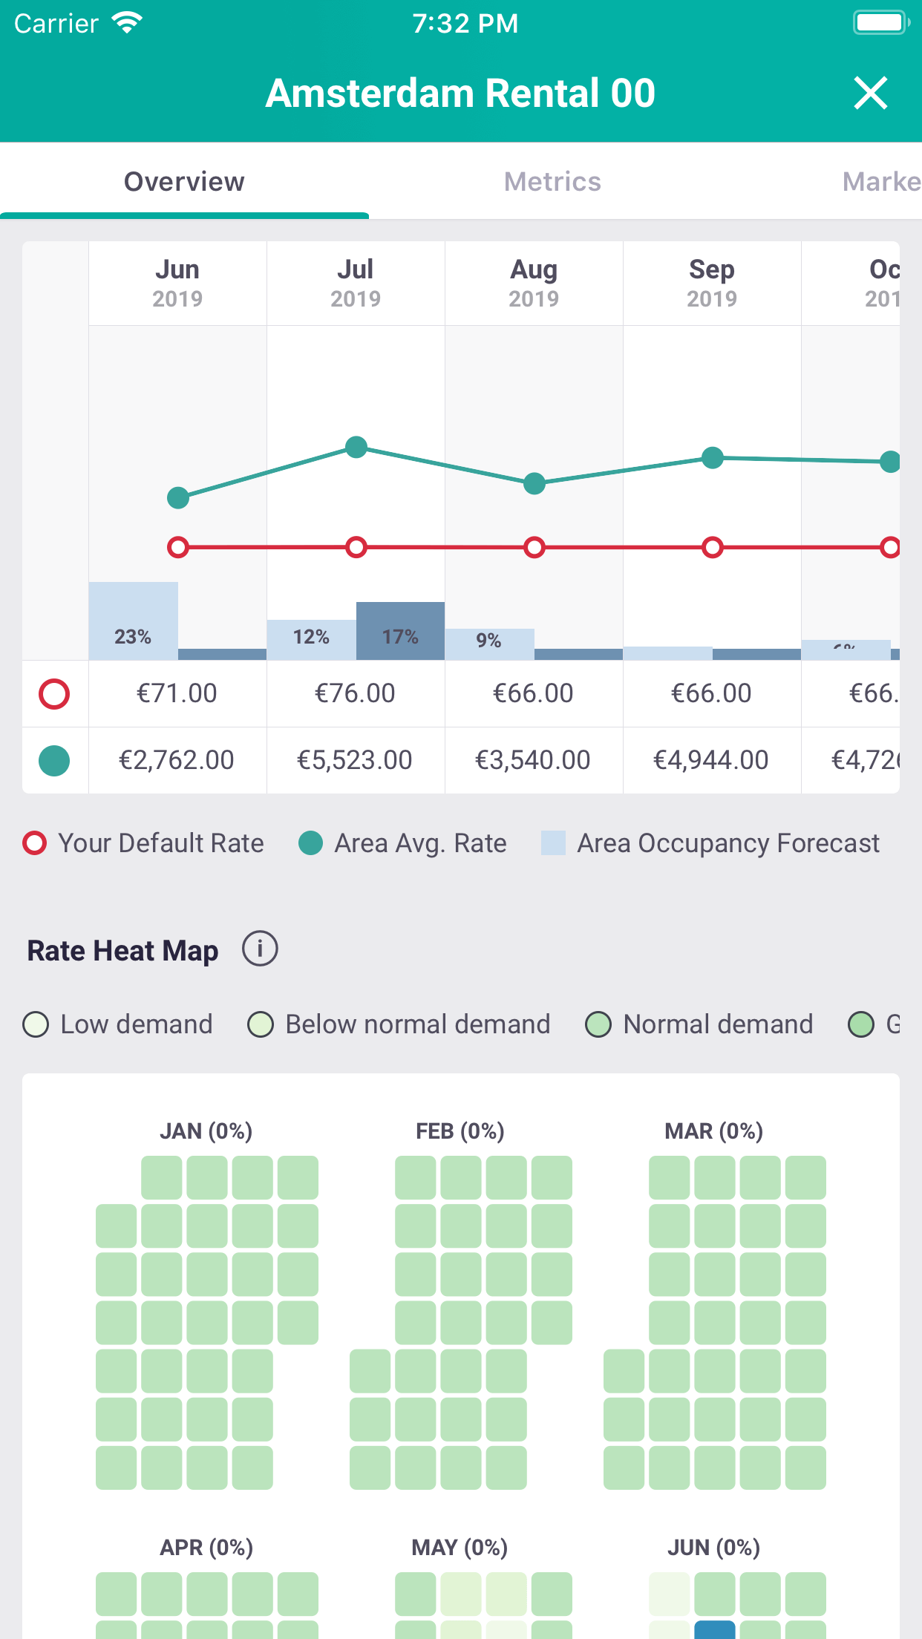Image resolution: width=922 pixels, height=1639 pixels.
Task: Tap the teal Area Avg. Rate row icon
Action: click(54, 761)
